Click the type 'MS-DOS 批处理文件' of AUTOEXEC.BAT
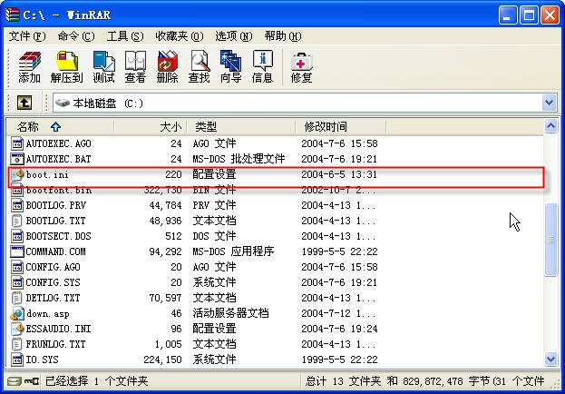The image size is (565, 394). click(x=239, y=159)
